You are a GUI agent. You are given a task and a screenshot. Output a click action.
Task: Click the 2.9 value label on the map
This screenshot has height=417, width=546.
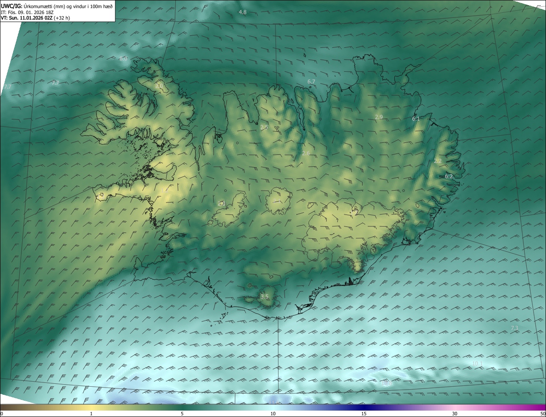pos(379,117)
